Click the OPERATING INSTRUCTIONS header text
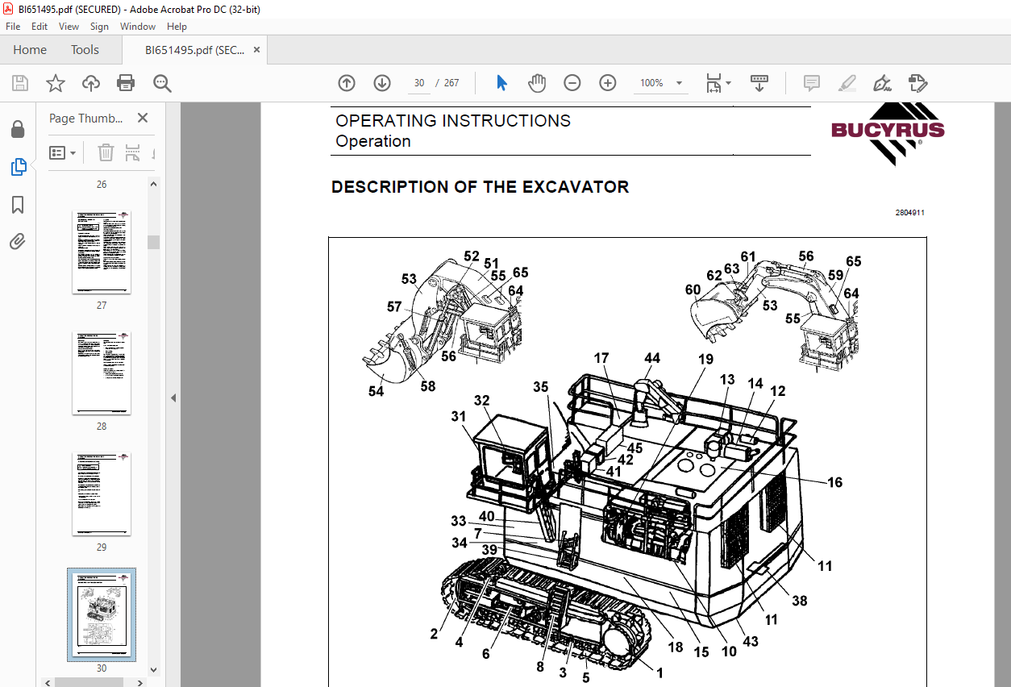 [x=453, y=121]
